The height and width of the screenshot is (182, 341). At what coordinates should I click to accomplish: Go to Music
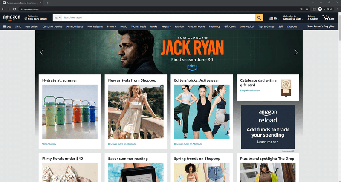tap(123, 26)
